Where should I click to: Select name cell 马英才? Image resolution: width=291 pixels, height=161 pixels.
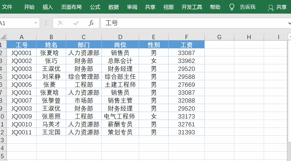51,124
